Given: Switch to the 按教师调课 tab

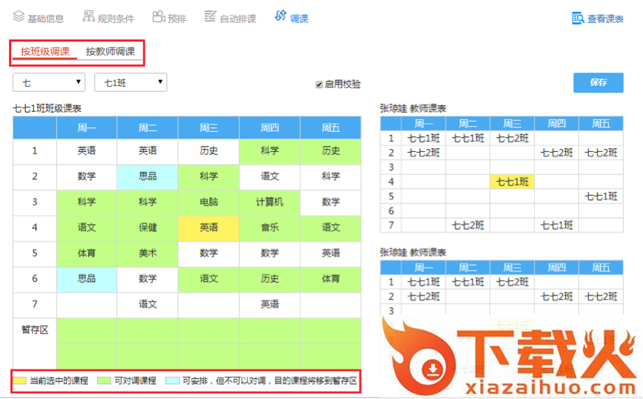Looking at the screenshot, I should tap(110, 52).
